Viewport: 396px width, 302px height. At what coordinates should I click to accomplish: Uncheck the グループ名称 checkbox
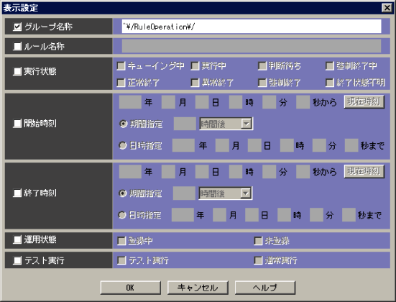point(17,27)
